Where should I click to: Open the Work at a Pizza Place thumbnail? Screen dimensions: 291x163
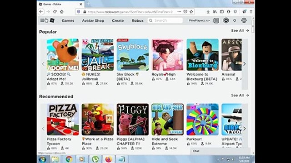click(98, 120)
